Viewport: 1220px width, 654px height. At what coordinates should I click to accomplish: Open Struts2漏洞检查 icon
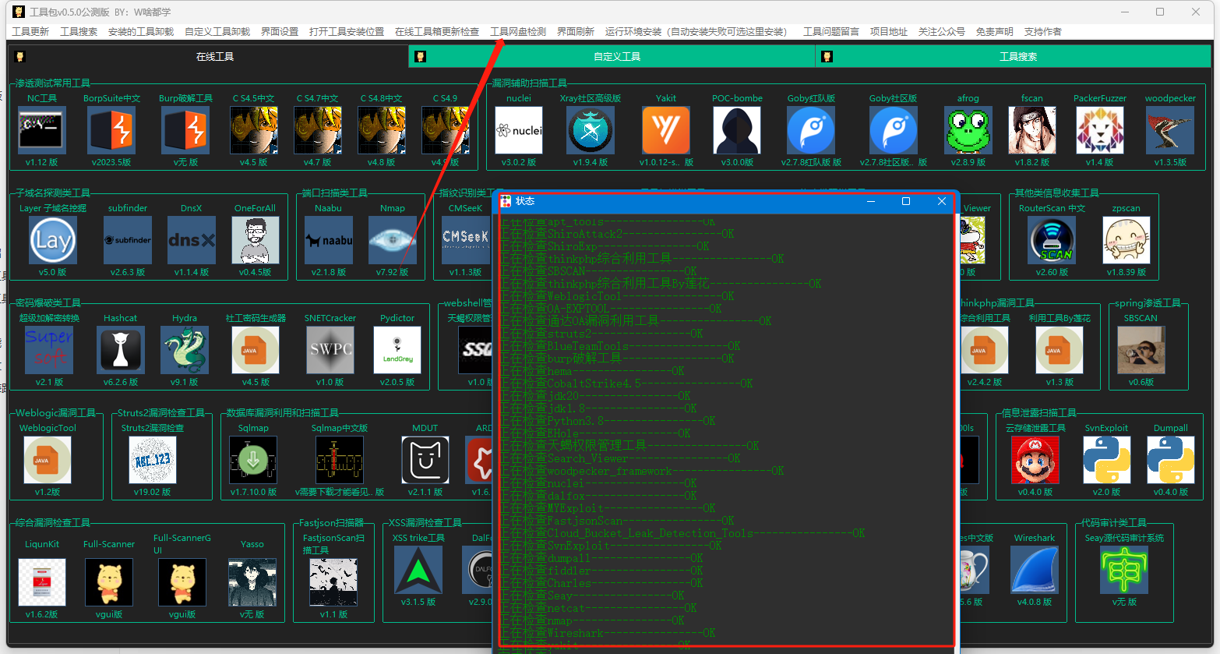[x=153, y=460]
